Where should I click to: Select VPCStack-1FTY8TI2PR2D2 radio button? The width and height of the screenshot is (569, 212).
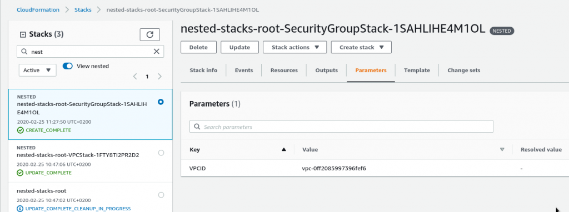pyautogui.click(x=161, y=153)
